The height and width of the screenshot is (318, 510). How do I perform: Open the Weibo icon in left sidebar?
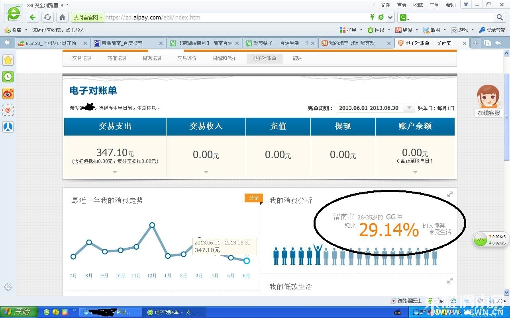(x=8, y=93)
